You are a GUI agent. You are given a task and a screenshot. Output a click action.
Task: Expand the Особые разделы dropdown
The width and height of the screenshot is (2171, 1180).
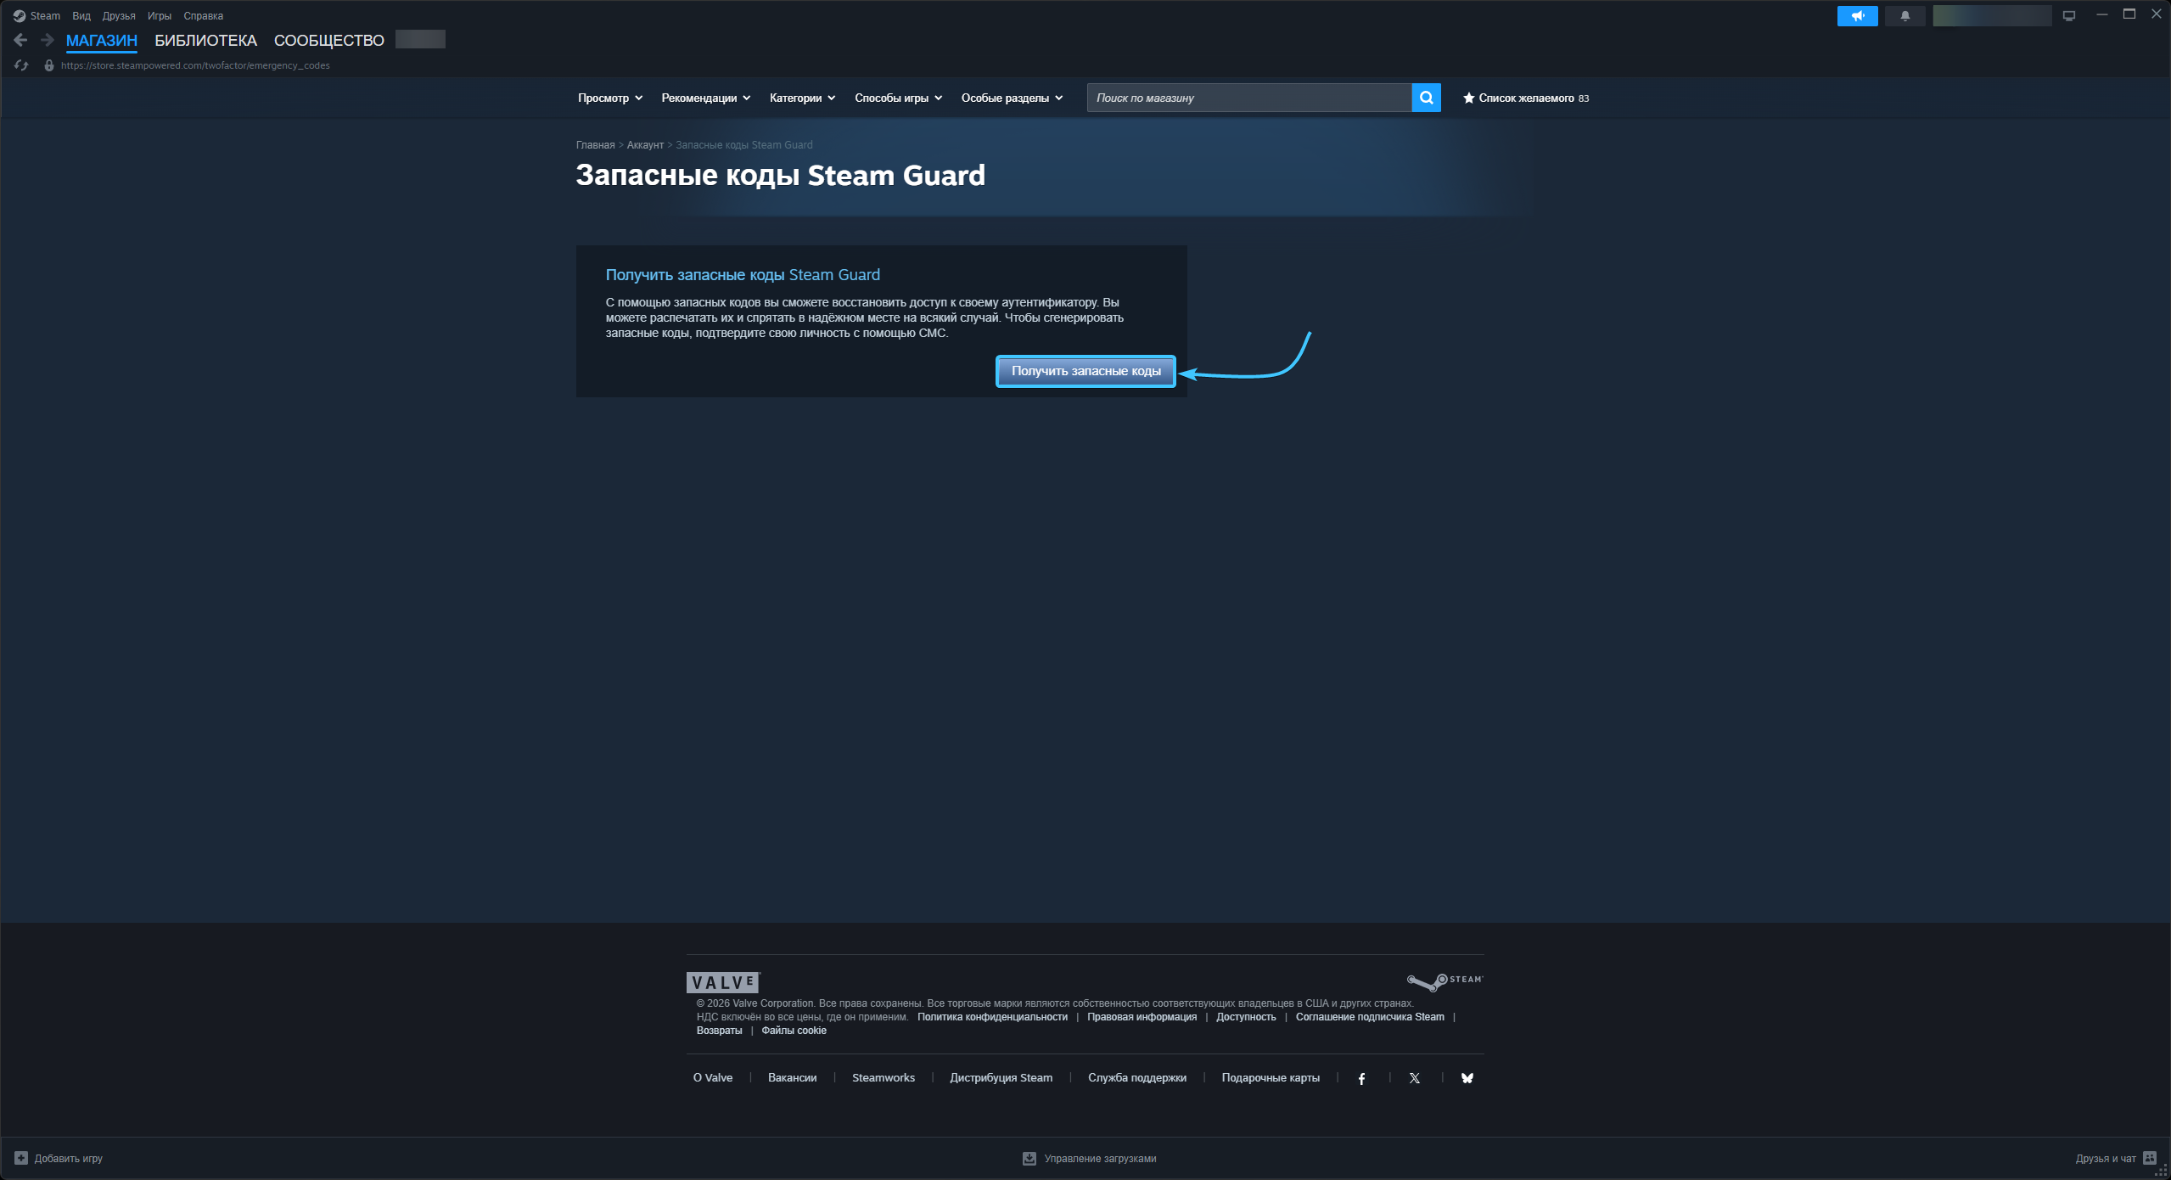point(1011,98)
